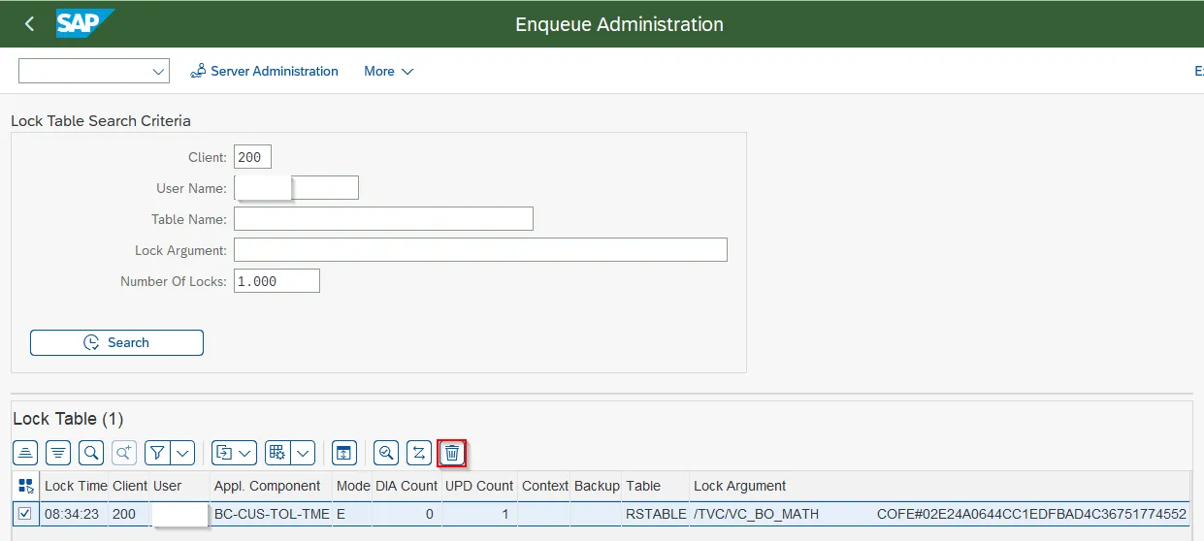Click the refresh lock table icon

(419, 452)
